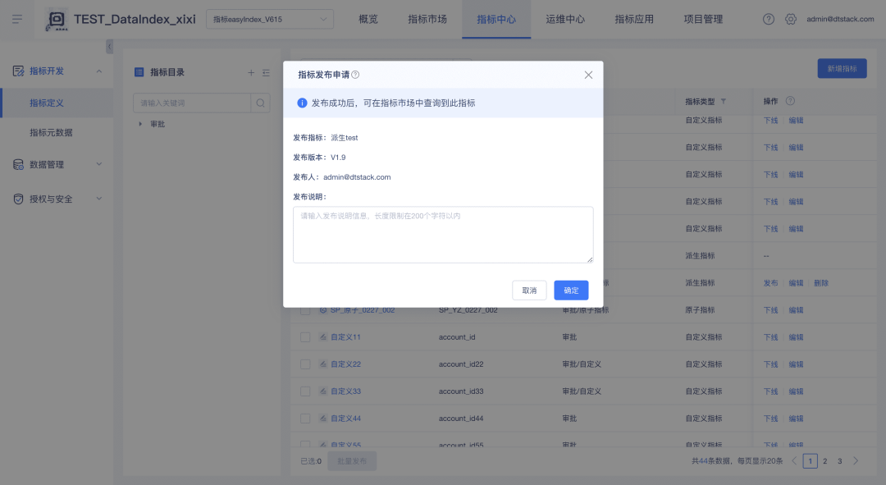Click the help icon next to 操作 column
This screenshot has height=485, width=886.
tap(791, 101)
